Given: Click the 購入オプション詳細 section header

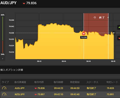Looking at the screenshot, I should [12, 70].
